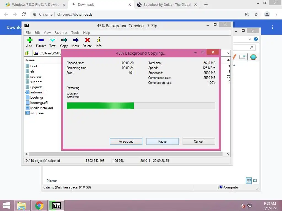The width and height of the screenshot is (282, 211).
Task: Expand the 7-Zip address path dropdown
Action: pos(228,53)
